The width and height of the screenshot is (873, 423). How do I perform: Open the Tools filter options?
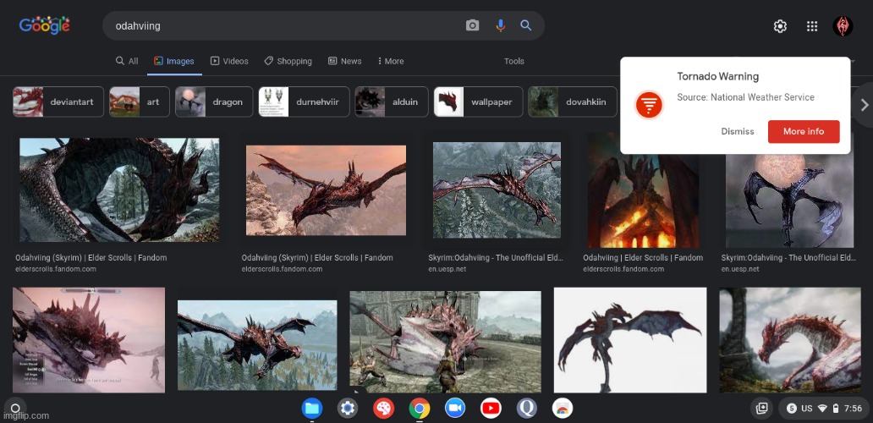pyautogui.click(x=513, y=61)
